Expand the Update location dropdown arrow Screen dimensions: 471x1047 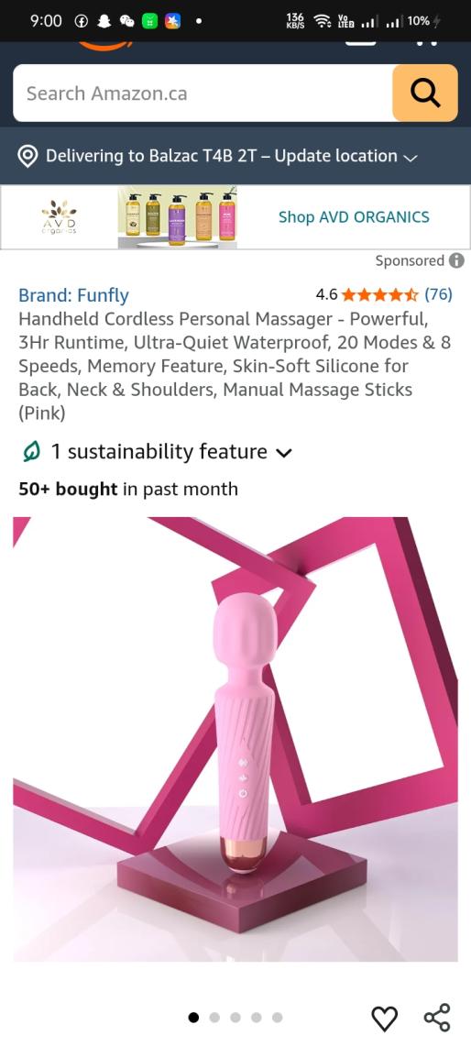(410, 158)
